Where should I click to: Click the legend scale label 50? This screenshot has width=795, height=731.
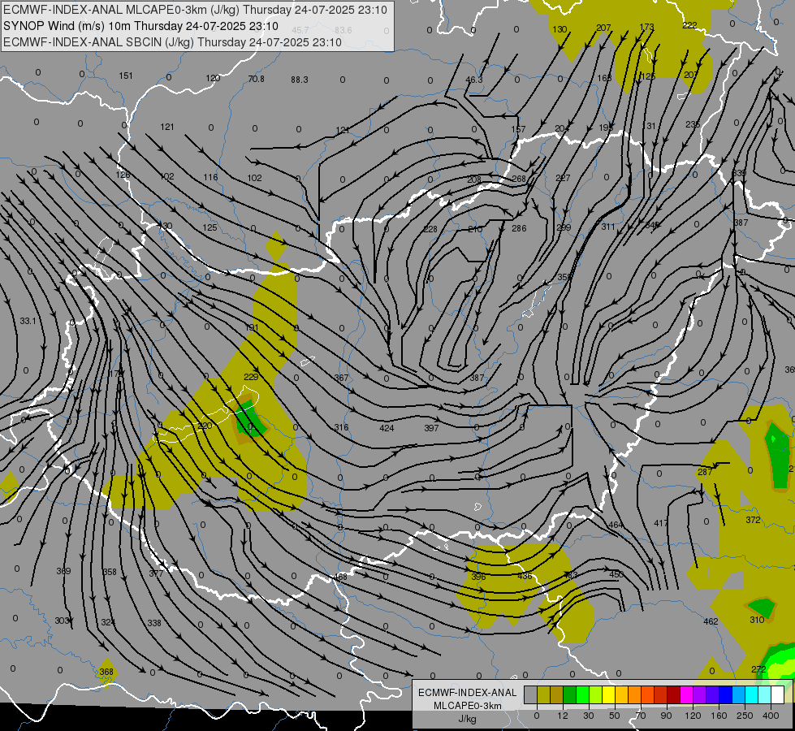[614, 716]
